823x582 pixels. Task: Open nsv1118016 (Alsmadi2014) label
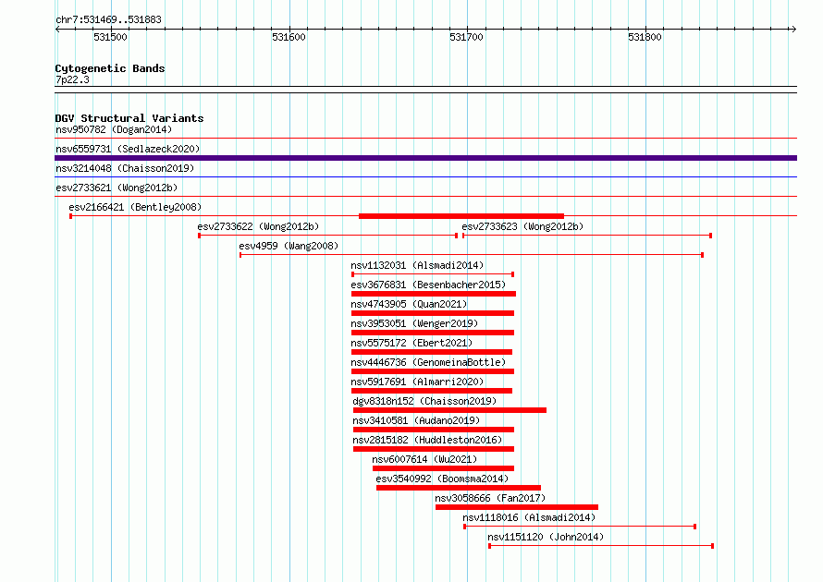(529, 517)
